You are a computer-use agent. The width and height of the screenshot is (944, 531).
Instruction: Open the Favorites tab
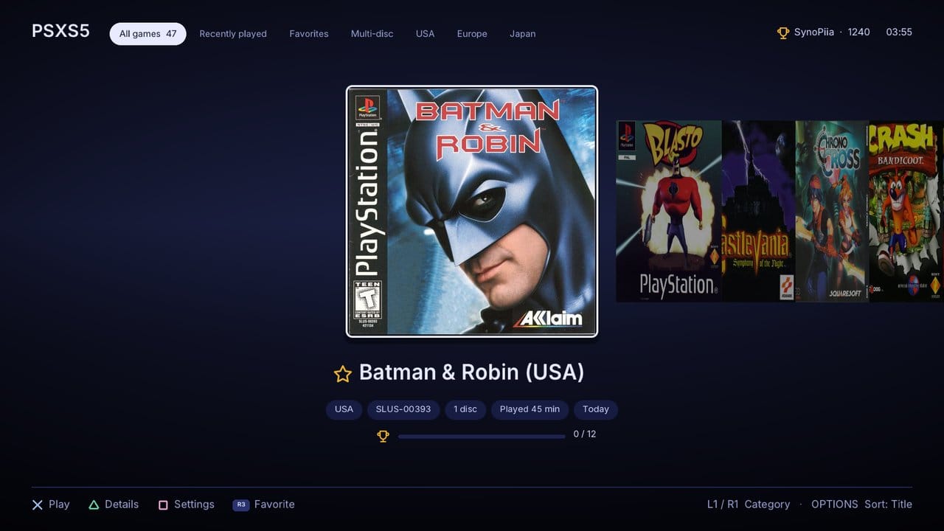(309, 34)
